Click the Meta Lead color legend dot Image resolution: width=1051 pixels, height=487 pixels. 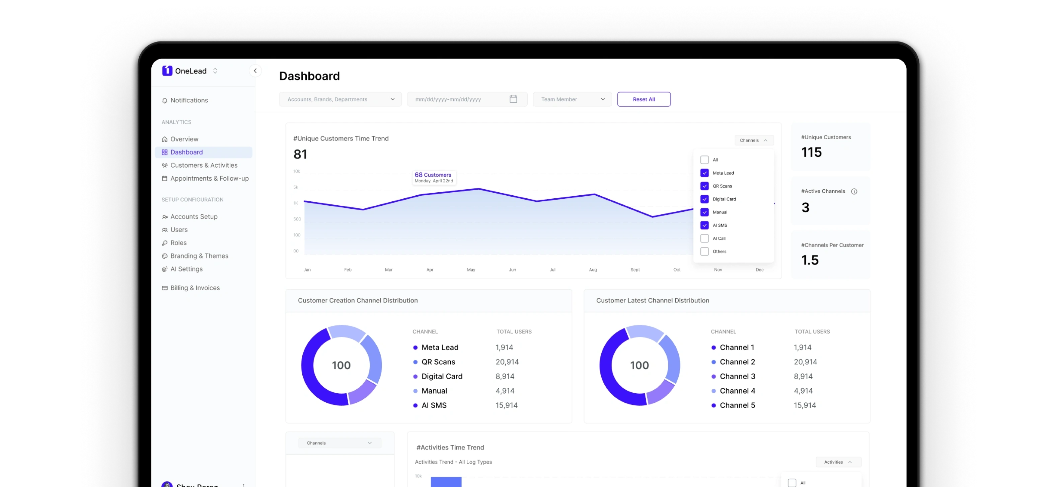(415, 348)
